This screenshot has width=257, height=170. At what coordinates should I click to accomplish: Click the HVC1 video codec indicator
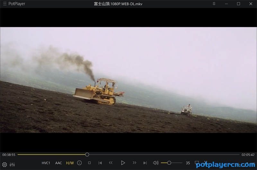tap(46, 163)
